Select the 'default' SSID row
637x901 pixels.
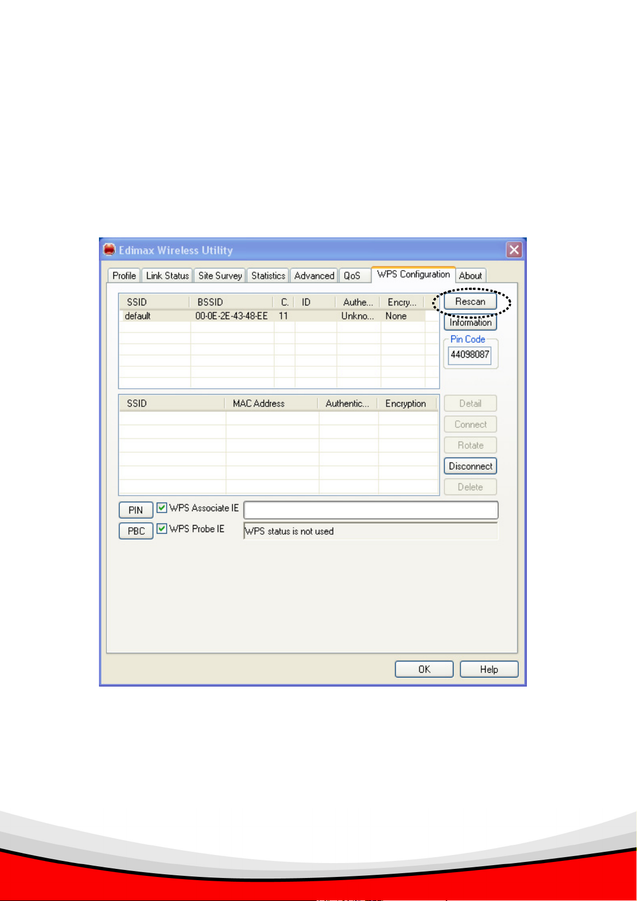[273, 316]
